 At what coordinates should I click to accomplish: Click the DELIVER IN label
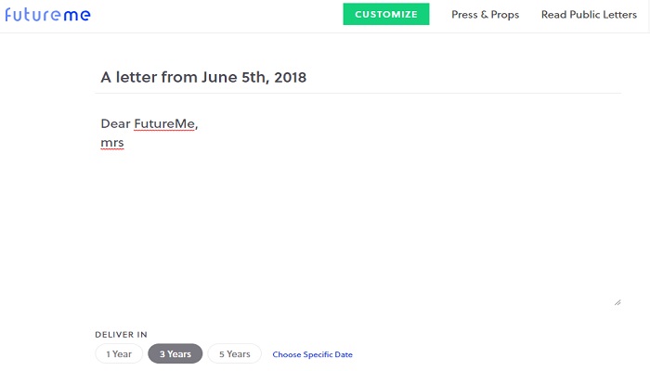pos(121,335)
